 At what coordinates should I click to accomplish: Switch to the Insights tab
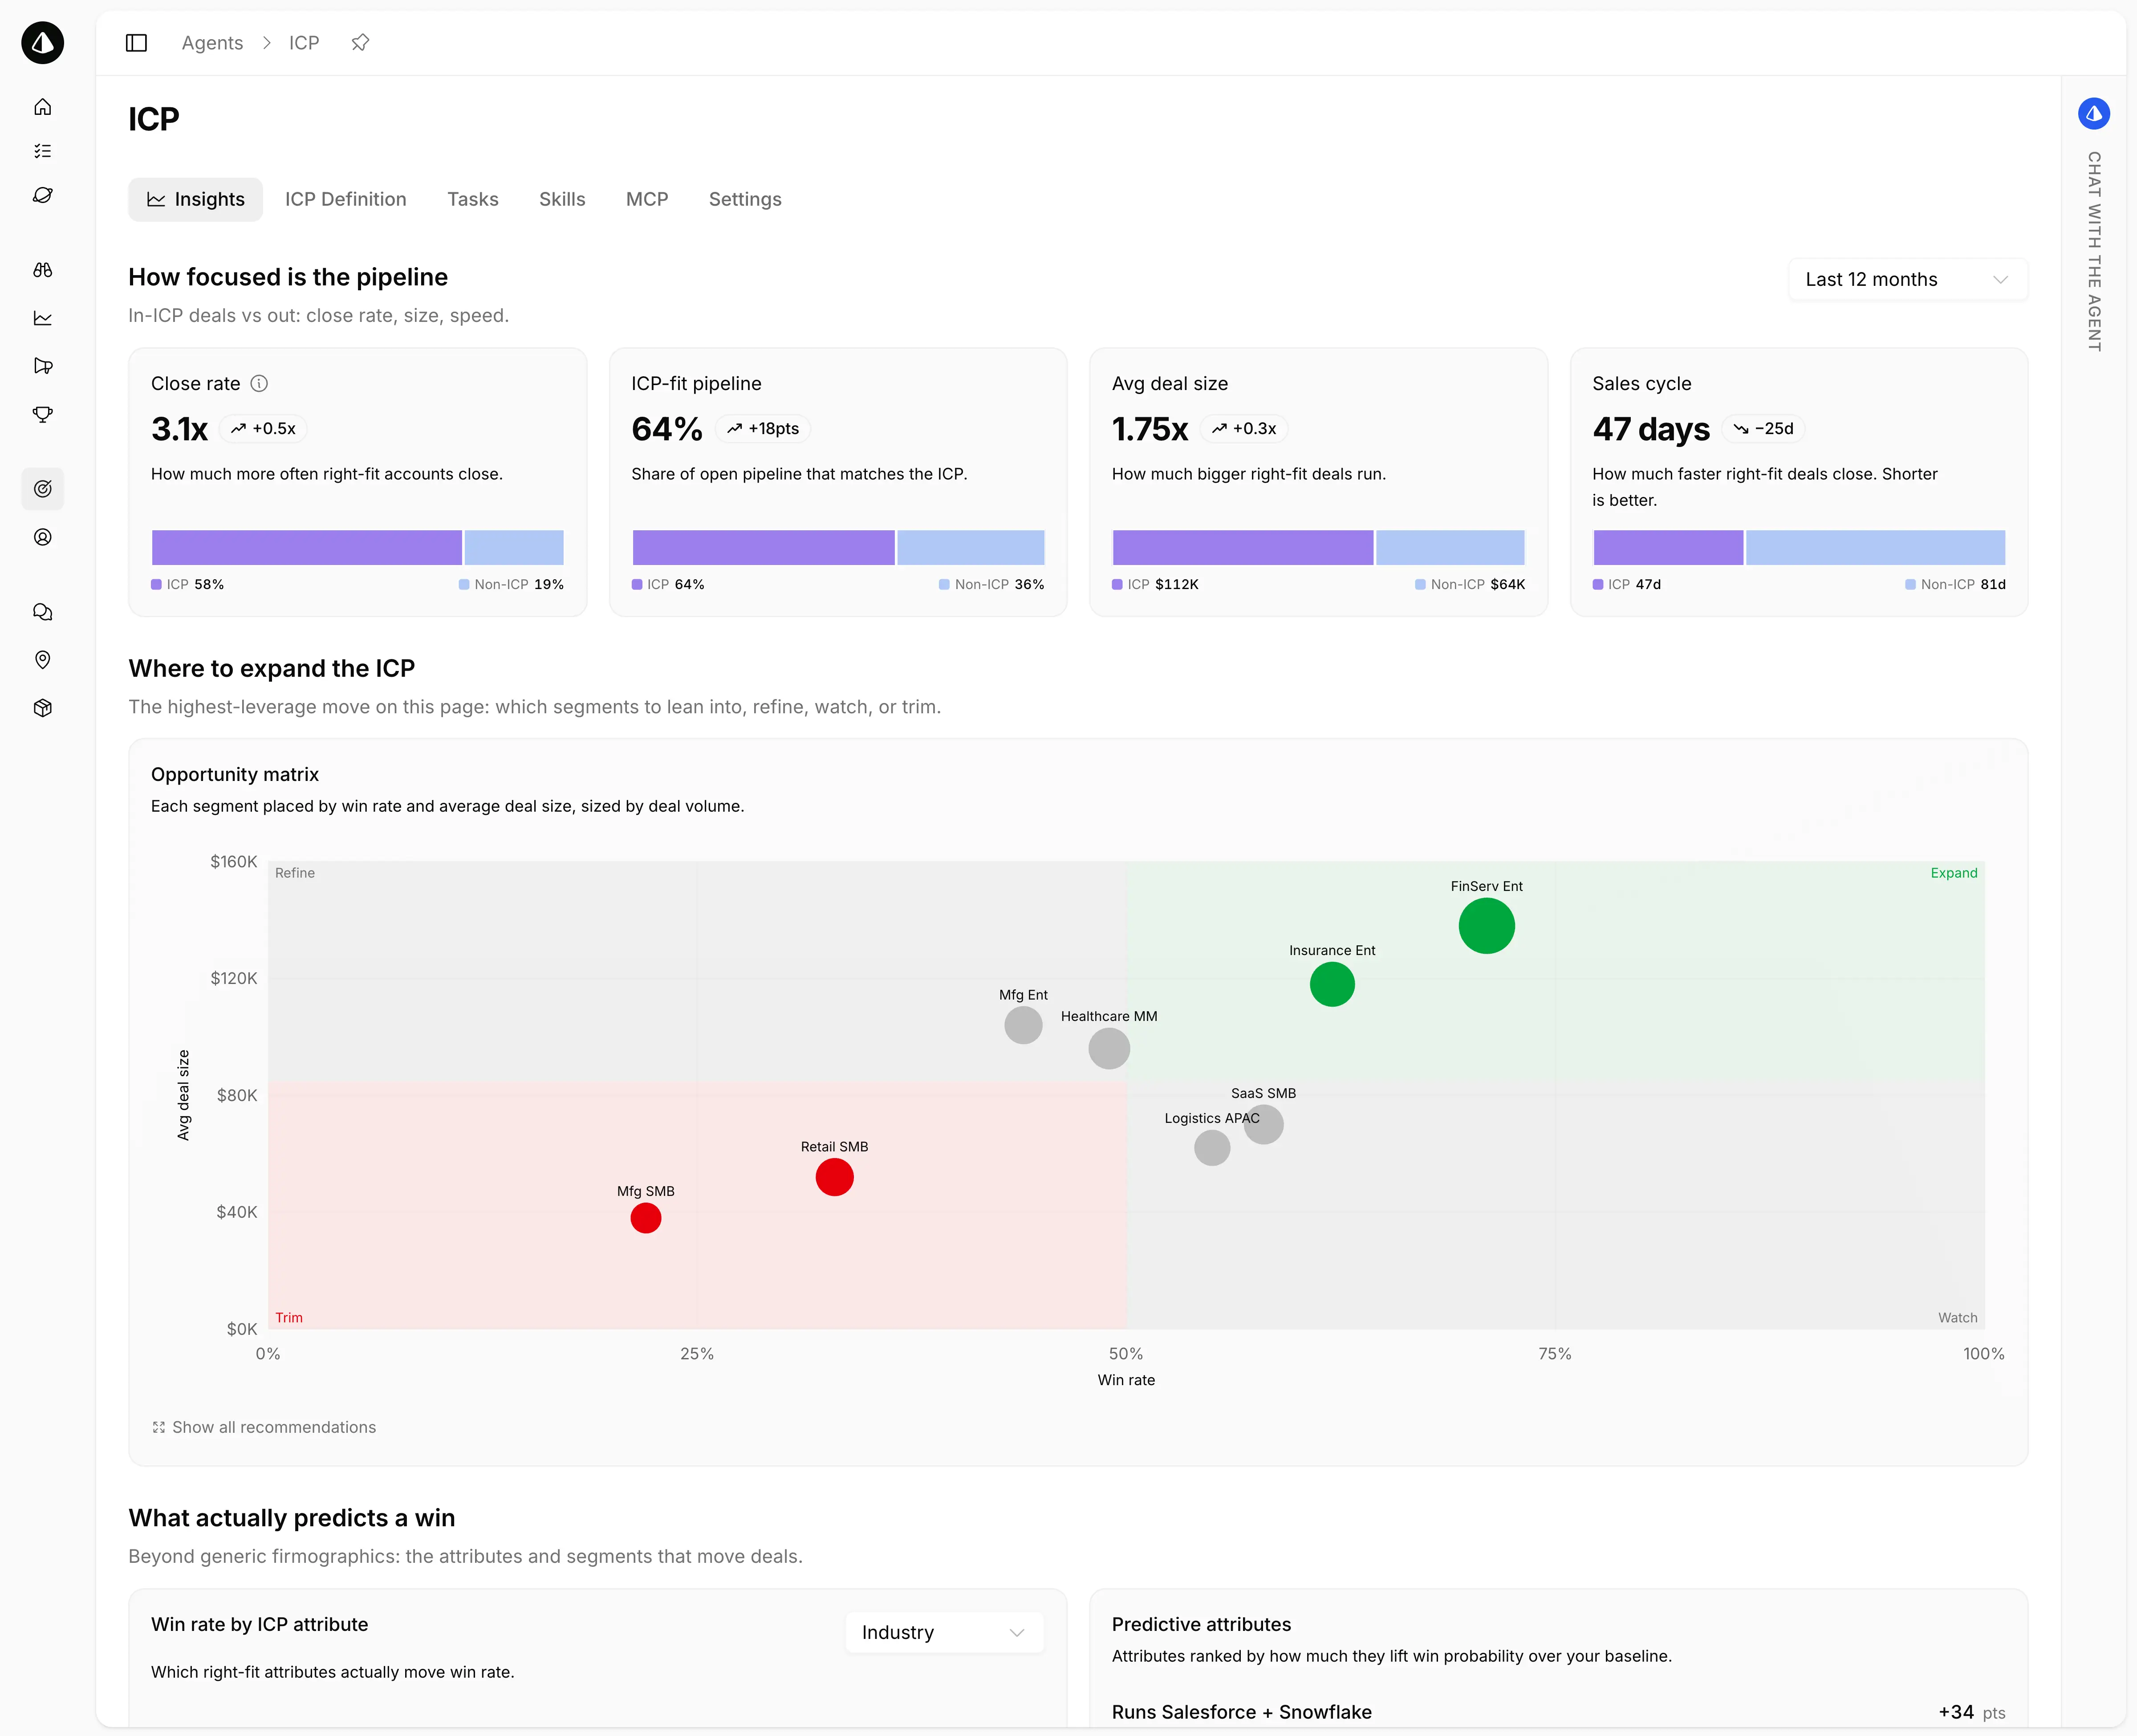click(x=196, y=200)
